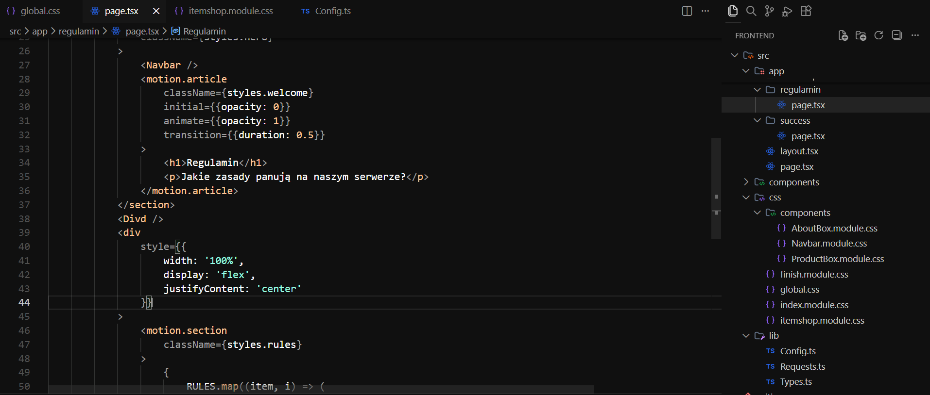Open the Search view icon
This screenshot has width=930, height=395.
(x=751, y=11)
